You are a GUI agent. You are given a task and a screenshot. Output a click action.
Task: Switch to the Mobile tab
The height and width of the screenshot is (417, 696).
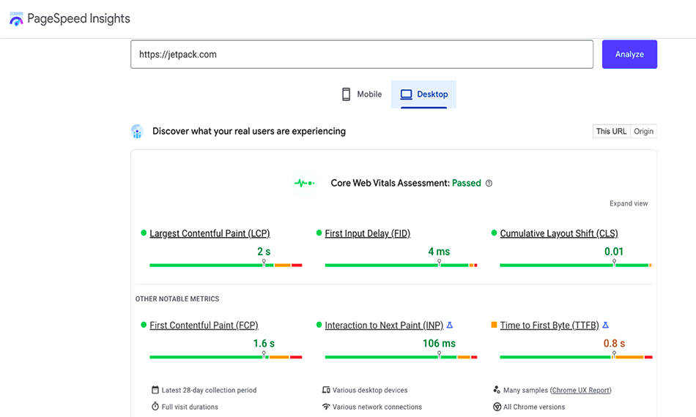pos(362,94)
